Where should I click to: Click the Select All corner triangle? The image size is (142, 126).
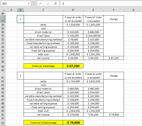[x=4, y=10]
